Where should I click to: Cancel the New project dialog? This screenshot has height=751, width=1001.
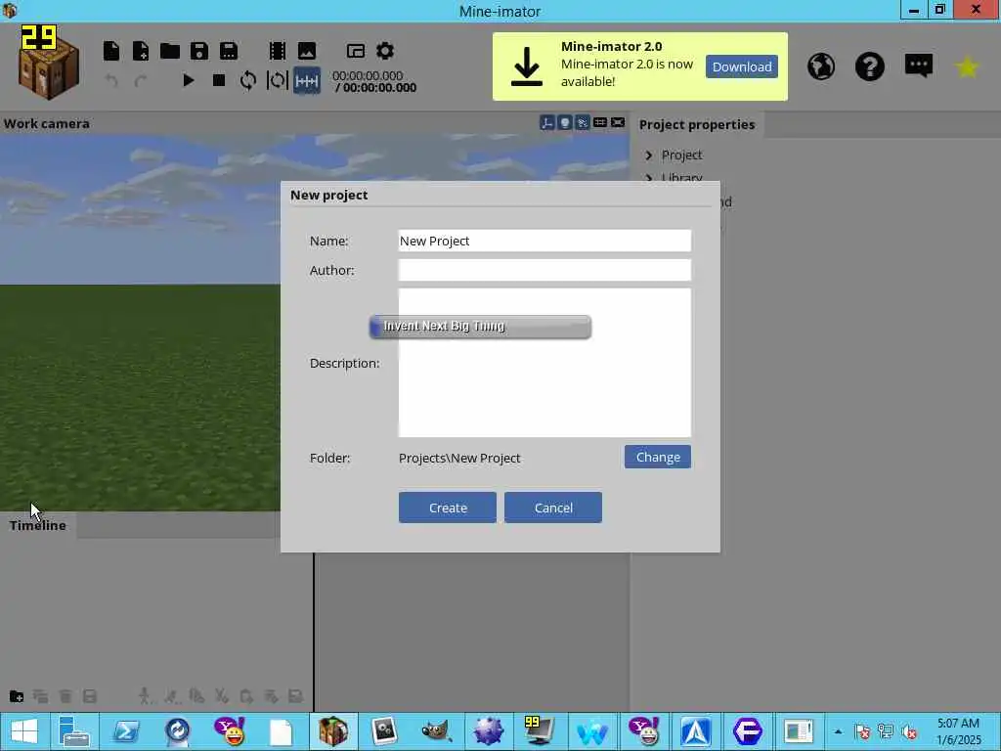coord(553,508)
